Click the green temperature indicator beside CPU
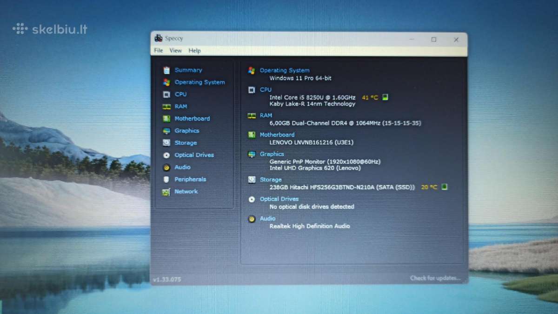The image size is (558, 314). 385,97
